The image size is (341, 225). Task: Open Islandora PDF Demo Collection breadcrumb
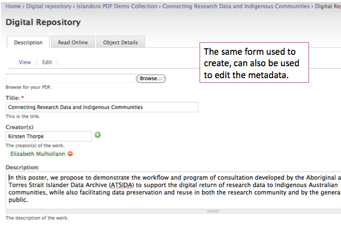117,6
